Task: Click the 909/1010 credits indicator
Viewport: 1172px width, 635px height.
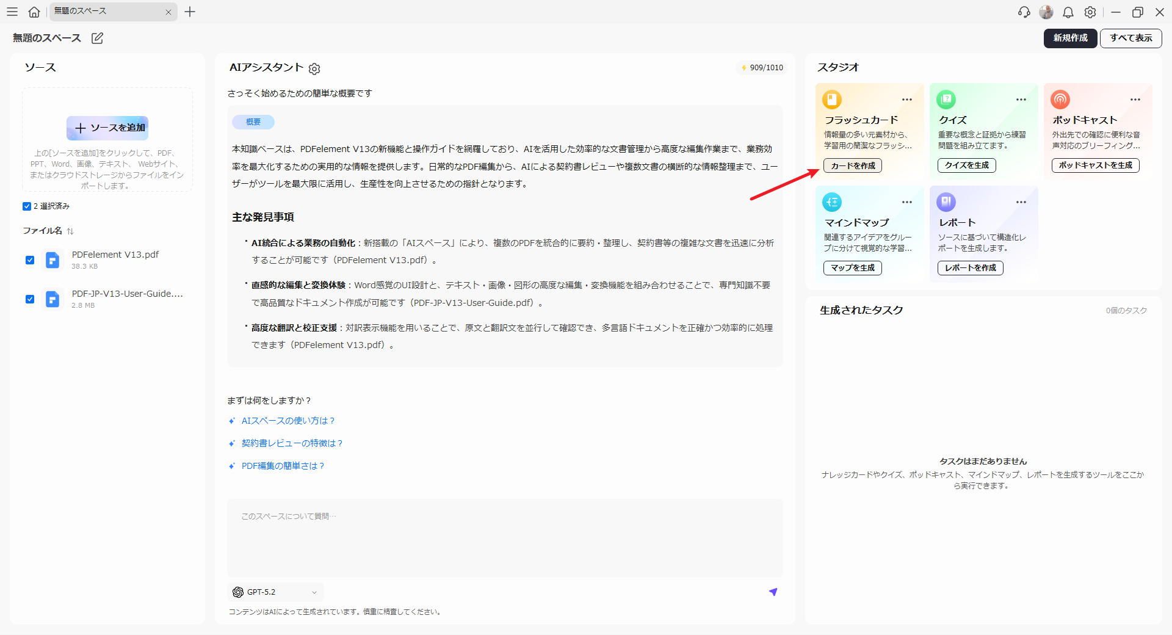Action: click(x=762, y=68)
